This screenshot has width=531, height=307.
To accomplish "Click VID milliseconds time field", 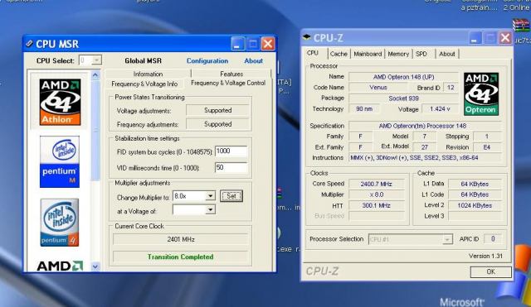I will click(x=231, y=167).
